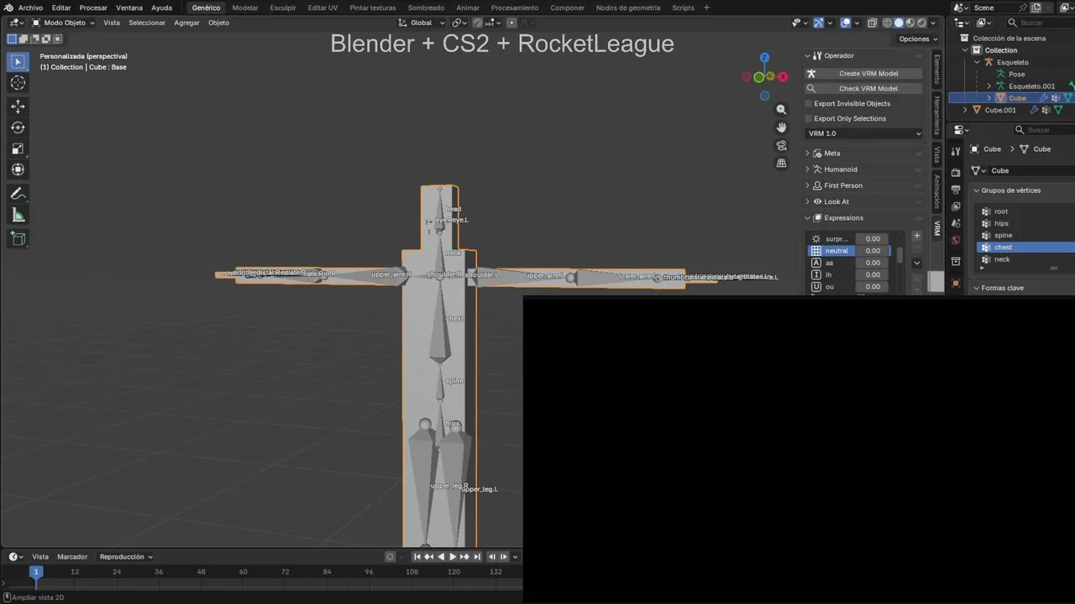The height and width of the screenshot is (604, 1075).
Task: Open the VRM sidebar tab
Action: pyautogui.click(x=937, y=228)
